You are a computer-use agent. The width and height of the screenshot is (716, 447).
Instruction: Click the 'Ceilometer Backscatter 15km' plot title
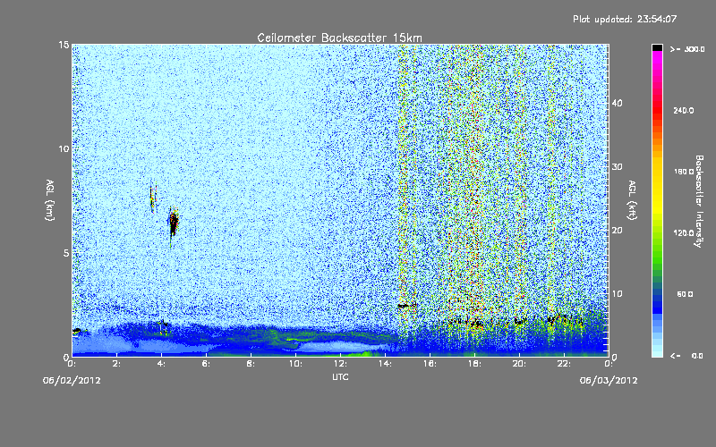click(x=339, y=38)
